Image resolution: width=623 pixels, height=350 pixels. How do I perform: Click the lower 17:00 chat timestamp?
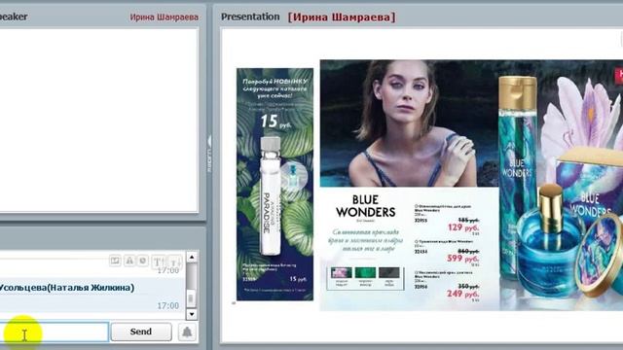coord(168,305)
